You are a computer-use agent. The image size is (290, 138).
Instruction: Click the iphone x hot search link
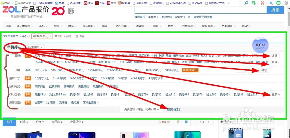click(153, 17)
